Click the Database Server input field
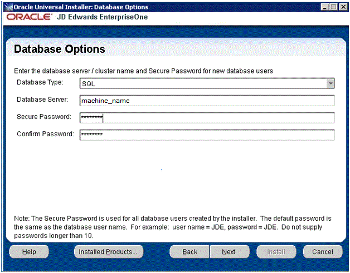This screenshot has height=273, width=350. (207, 101)
